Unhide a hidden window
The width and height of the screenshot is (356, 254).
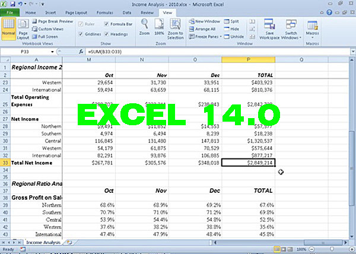tap(234, 37)
